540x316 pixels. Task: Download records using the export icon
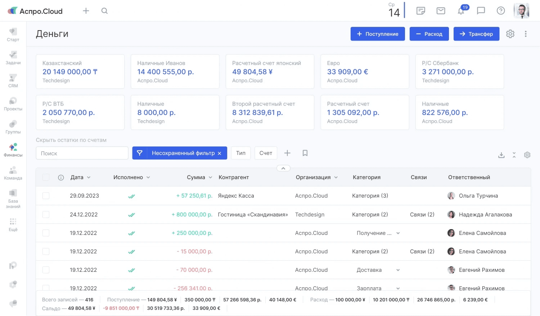point(501,155)
